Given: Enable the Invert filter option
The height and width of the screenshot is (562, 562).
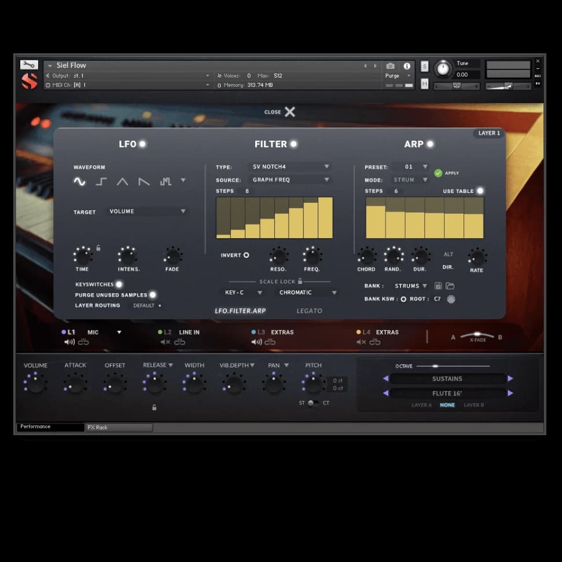Looking at the screenshot, I should click(x=246, y=255).
